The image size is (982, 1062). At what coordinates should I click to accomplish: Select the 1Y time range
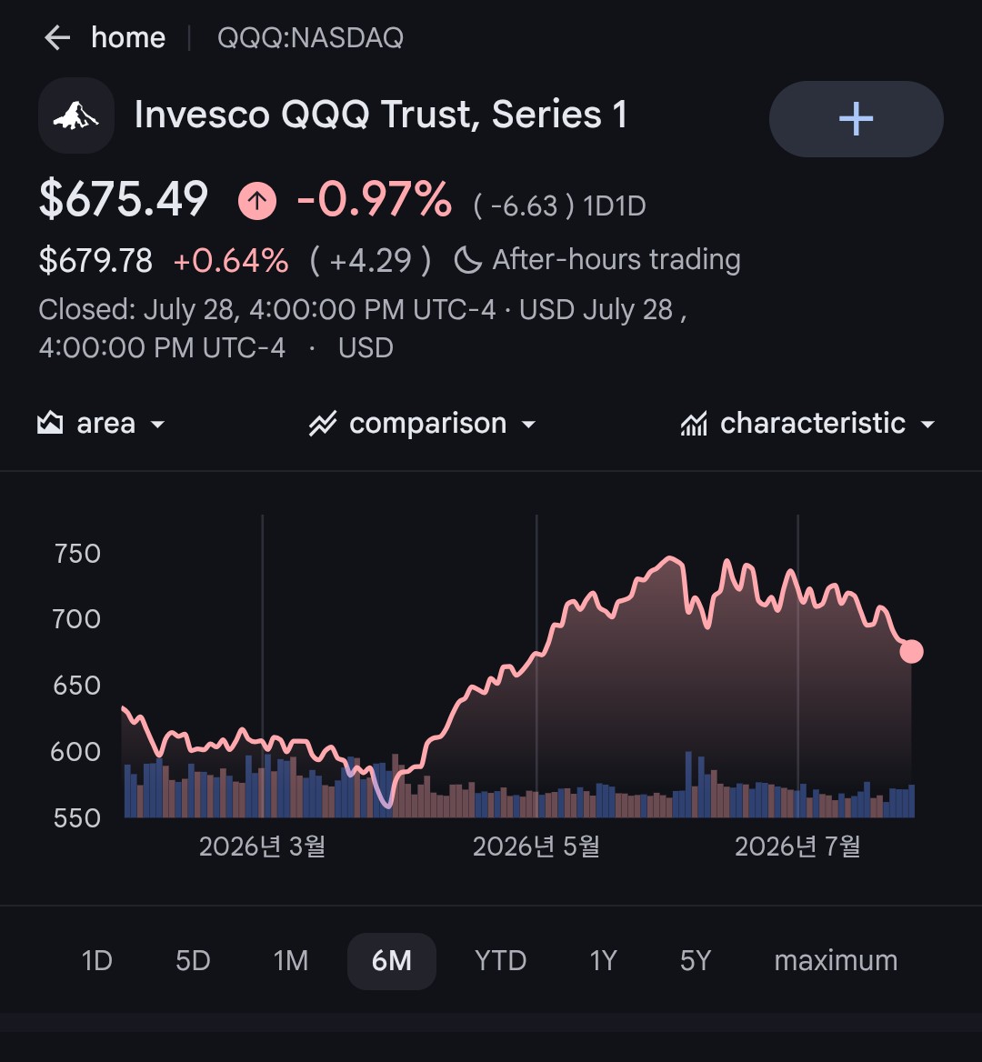(603, 961)
